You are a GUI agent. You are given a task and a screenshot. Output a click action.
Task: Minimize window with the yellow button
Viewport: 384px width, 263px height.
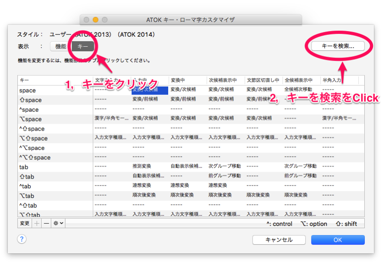click(x=95, y=20)
